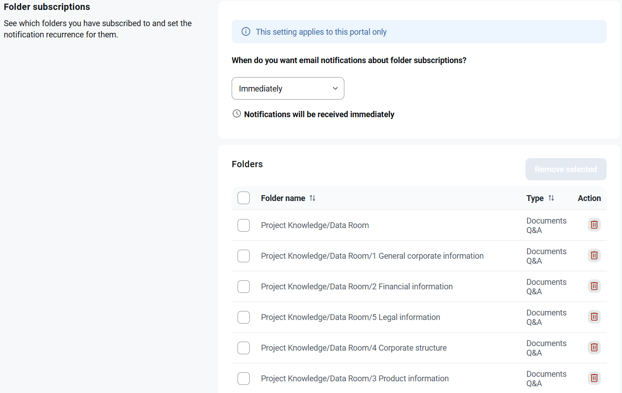Click the dropdown chevron next to Immediately
Image resolution: width=622 pixels, height=393 pixels.
click(x=335, y=88)
